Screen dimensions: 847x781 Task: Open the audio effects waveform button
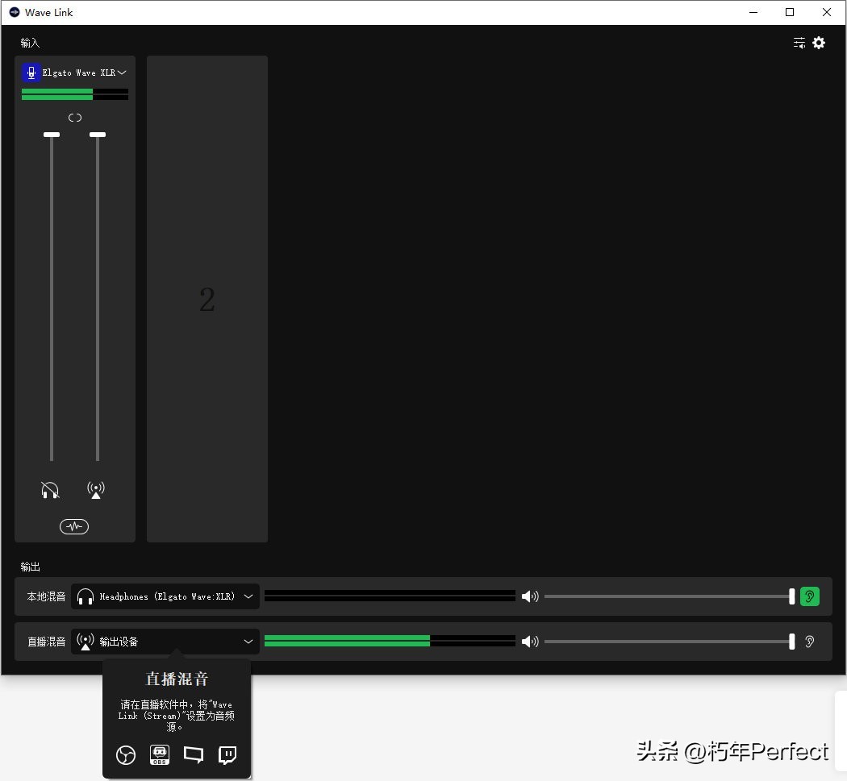74,526
